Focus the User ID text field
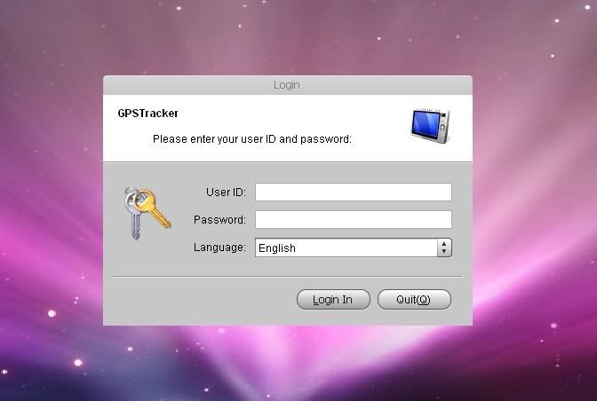Image resolution: width=597 pixels, height=401 pixels. (354, 192)
